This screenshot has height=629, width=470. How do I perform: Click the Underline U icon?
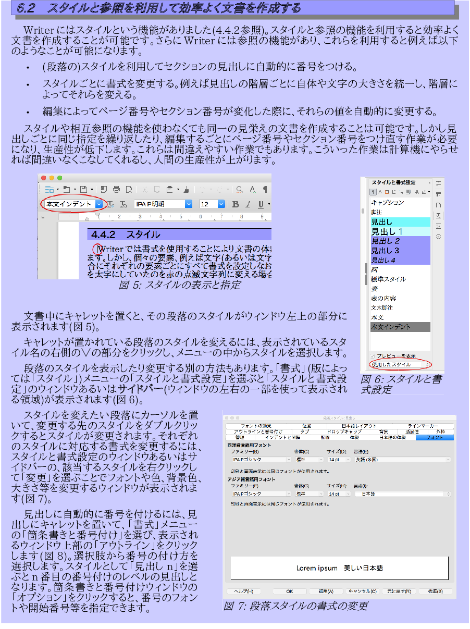(261, 204)
